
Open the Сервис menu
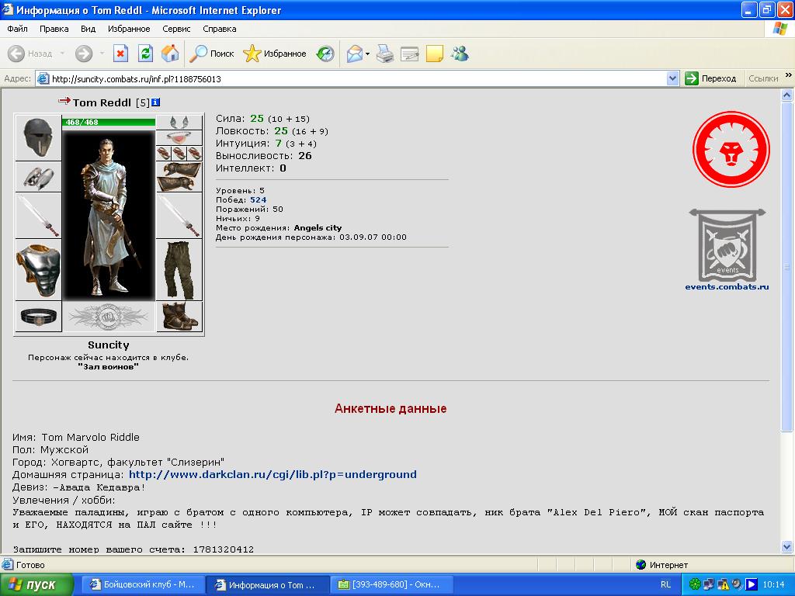(x=176, y=29)
